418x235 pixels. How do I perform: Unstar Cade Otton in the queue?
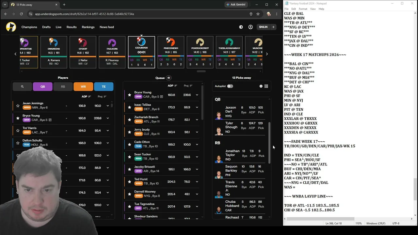pos(130,145)
